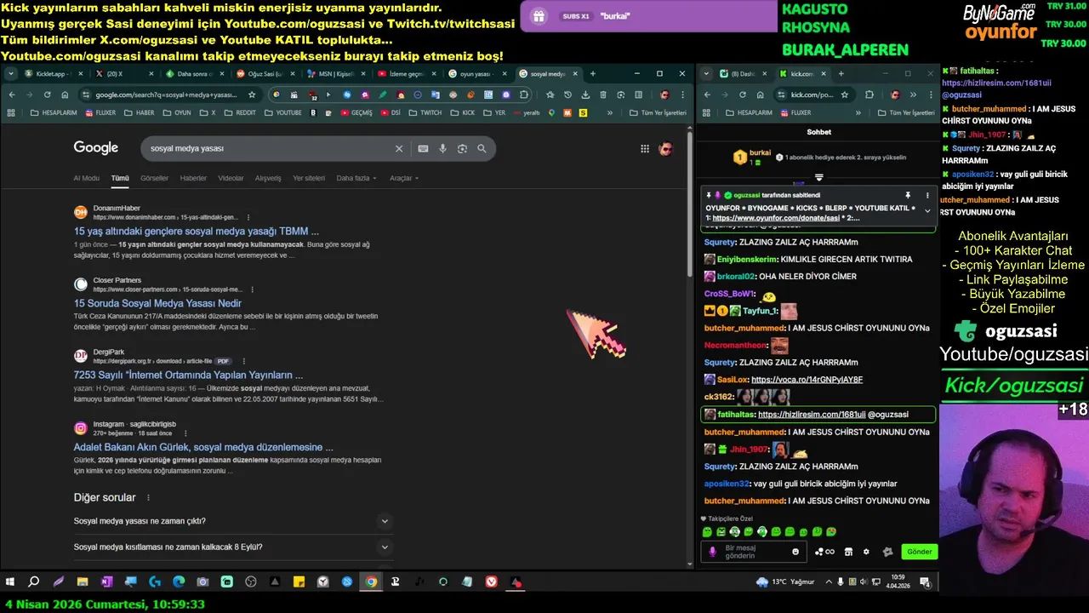Click the "Gönder" send button
1089x613 pixels.
click(x=919, y=552)
